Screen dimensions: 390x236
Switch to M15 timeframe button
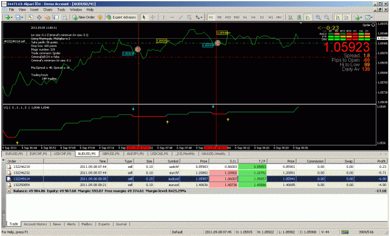pyautogui.click(x=228, y=17)
